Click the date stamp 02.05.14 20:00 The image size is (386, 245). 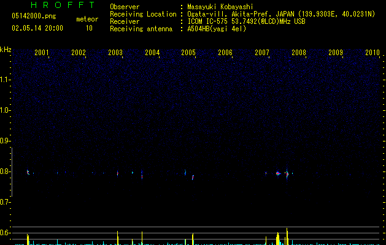37,28
